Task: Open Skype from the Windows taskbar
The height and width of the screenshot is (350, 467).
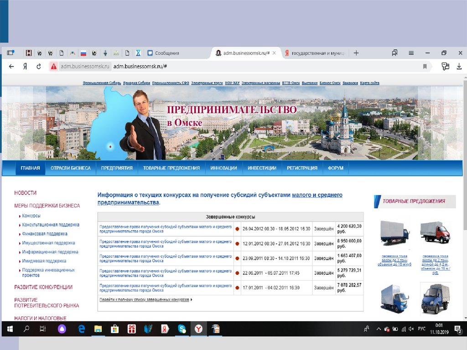Action: (x=182, y=329)
